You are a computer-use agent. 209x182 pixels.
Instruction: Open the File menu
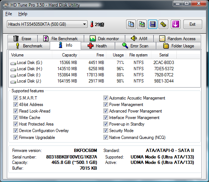(9, 14)
